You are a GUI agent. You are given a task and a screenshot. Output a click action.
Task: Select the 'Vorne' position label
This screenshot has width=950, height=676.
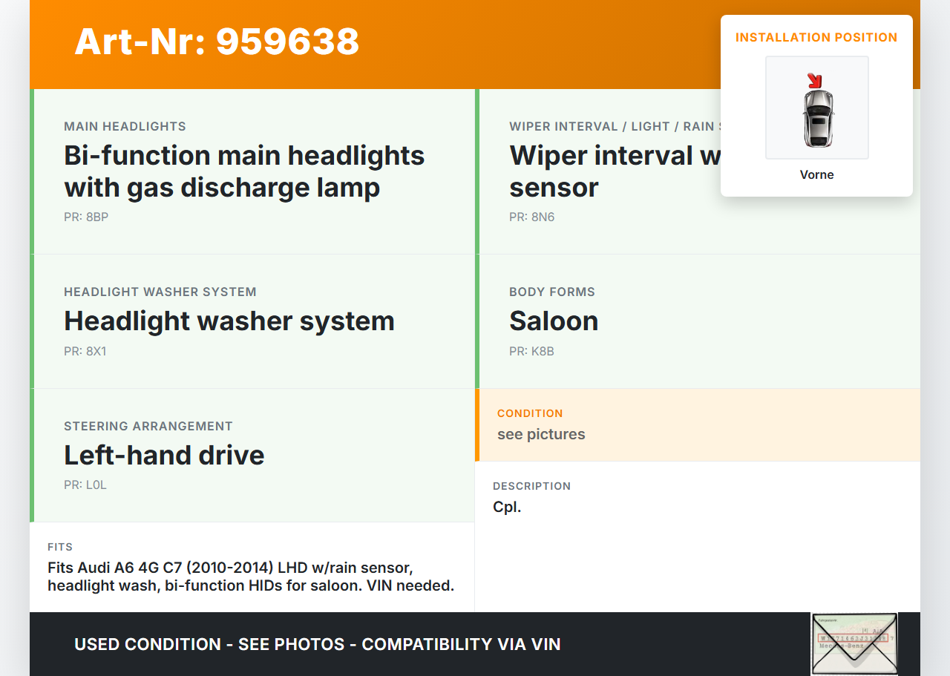(x=816, y=175)
